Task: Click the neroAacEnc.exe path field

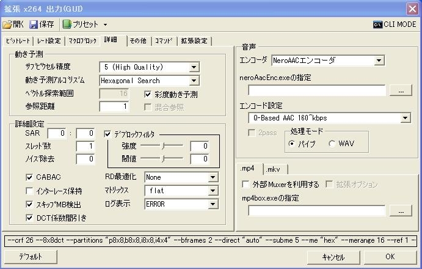Action: click(x=317, y=90)
